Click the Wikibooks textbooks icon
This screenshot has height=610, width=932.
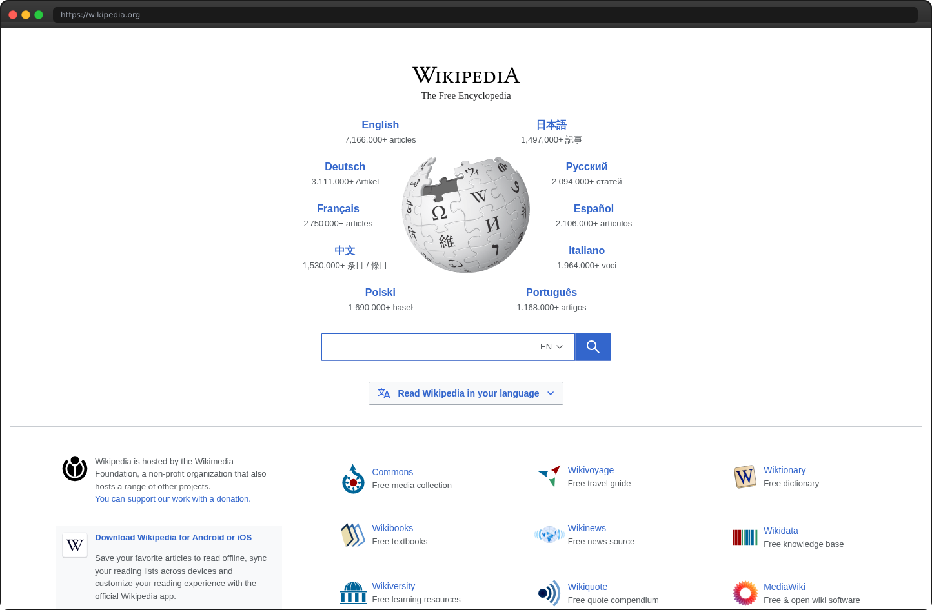[353, 535]
